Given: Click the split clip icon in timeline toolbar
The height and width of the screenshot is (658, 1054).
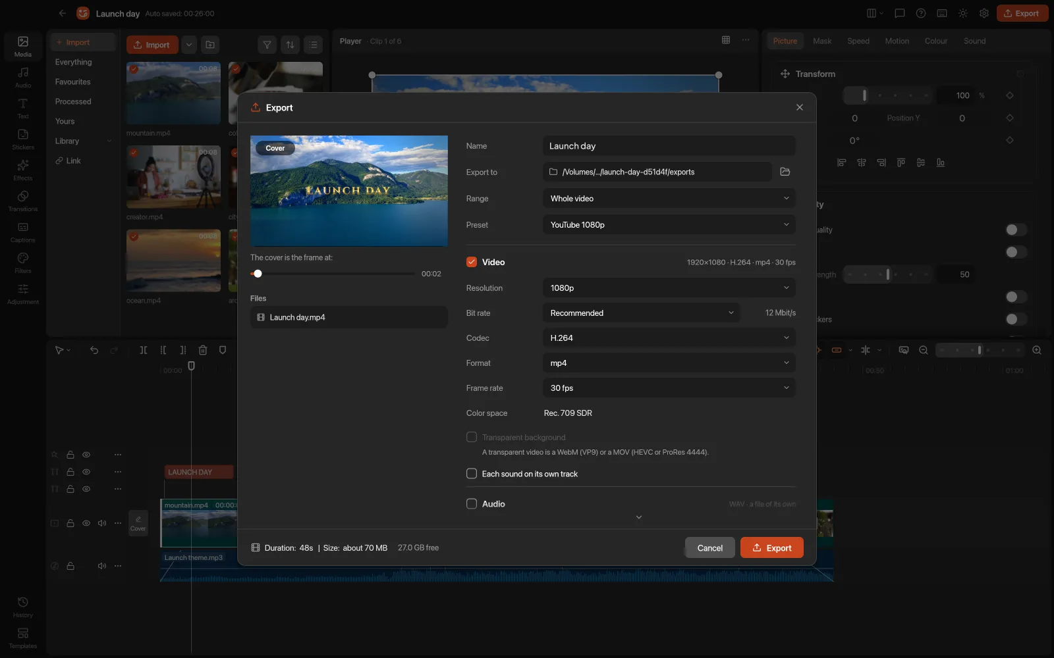Looking at the screenshot, I should [x=144, y=350].
